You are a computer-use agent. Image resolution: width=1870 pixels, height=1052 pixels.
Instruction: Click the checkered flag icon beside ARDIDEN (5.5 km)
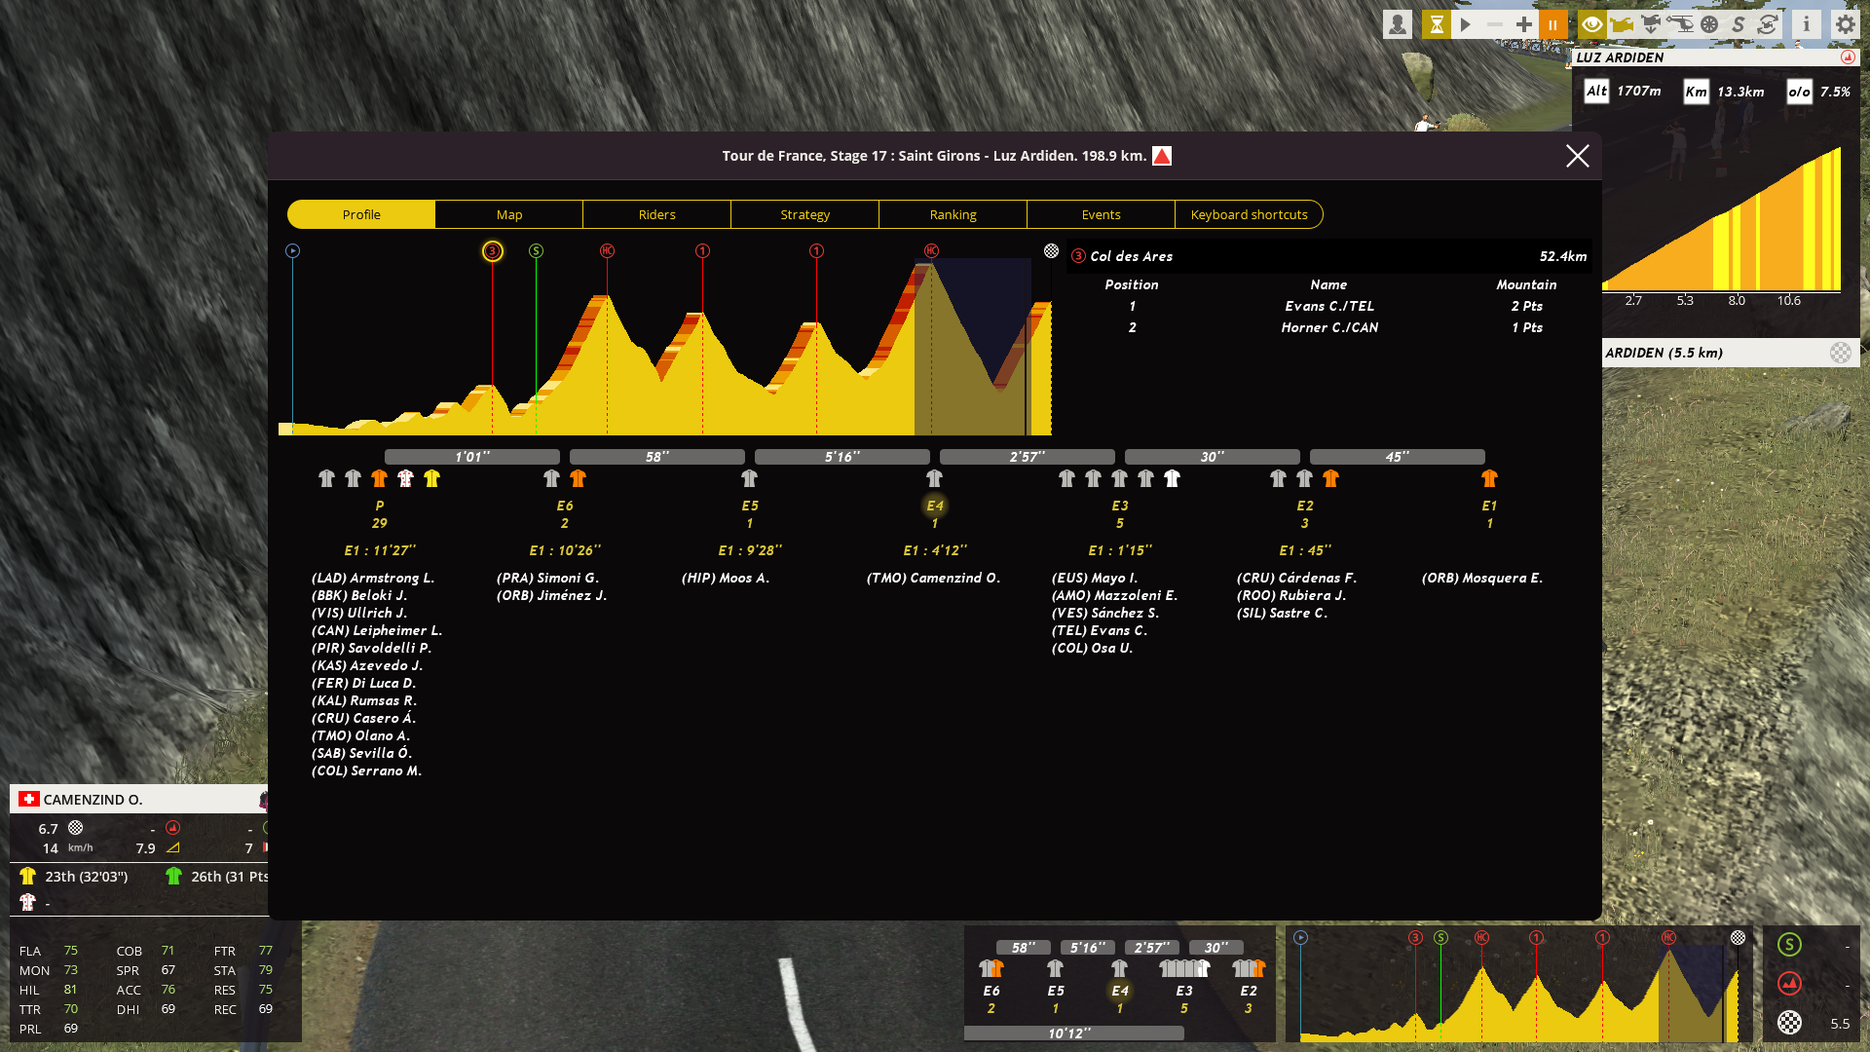tap(1840, 353)
